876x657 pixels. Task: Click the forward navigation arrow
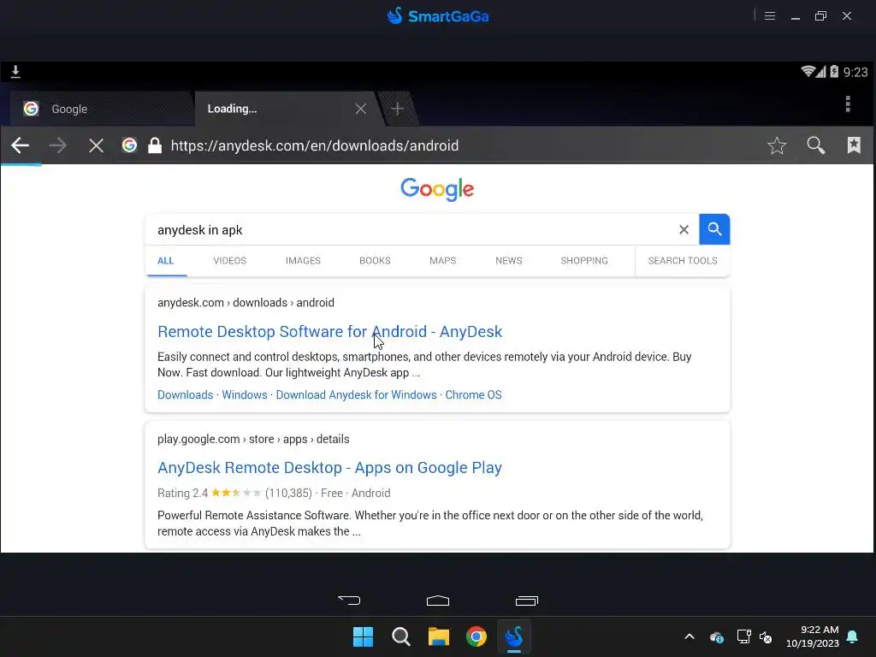(x=57, y=145)
